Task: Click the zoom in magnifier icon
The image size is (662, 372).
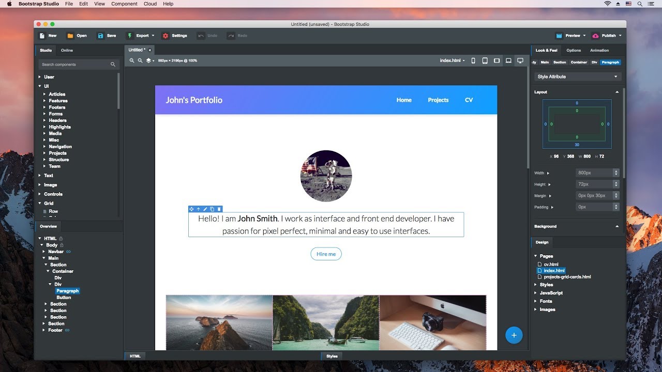Action: tap(132, 60)
